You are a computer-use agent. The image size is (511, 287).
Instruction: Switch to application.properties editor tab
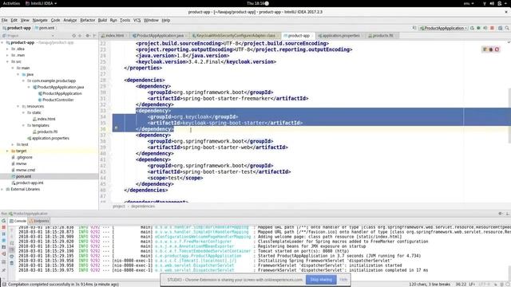[341, 35]
